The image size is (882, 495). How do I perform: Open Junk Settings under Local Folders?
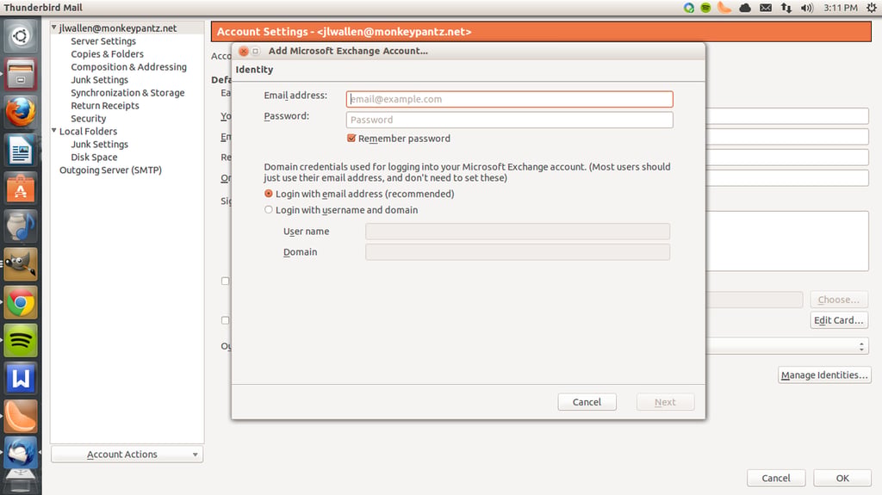point(100,145)
